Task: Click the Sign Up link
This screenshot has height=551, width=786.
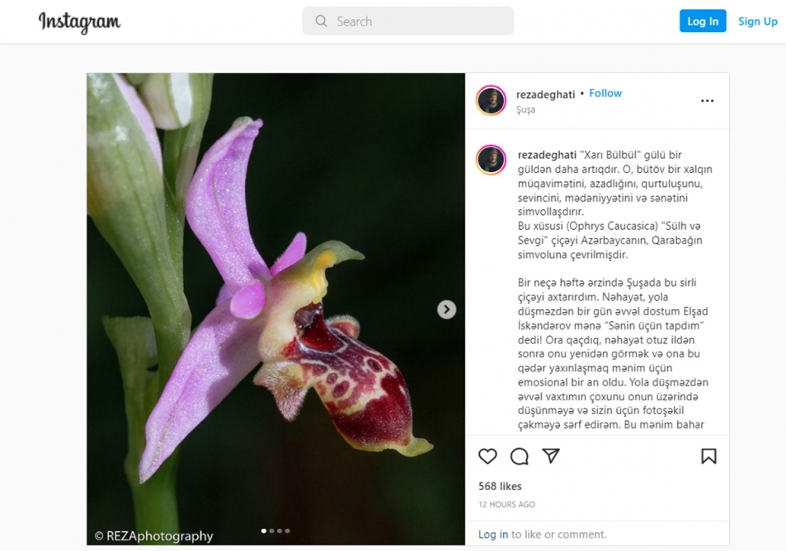Action: 757,21
